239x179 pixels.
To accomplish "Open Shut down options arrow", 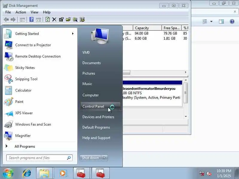I will [104, 158].
